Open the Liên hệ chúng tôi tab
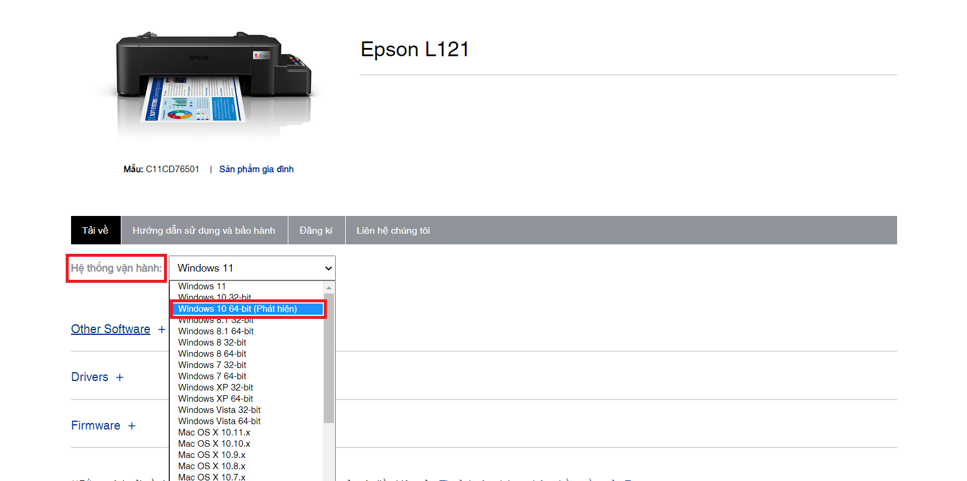This screenshot has width=967, height=481. (393, 230)
